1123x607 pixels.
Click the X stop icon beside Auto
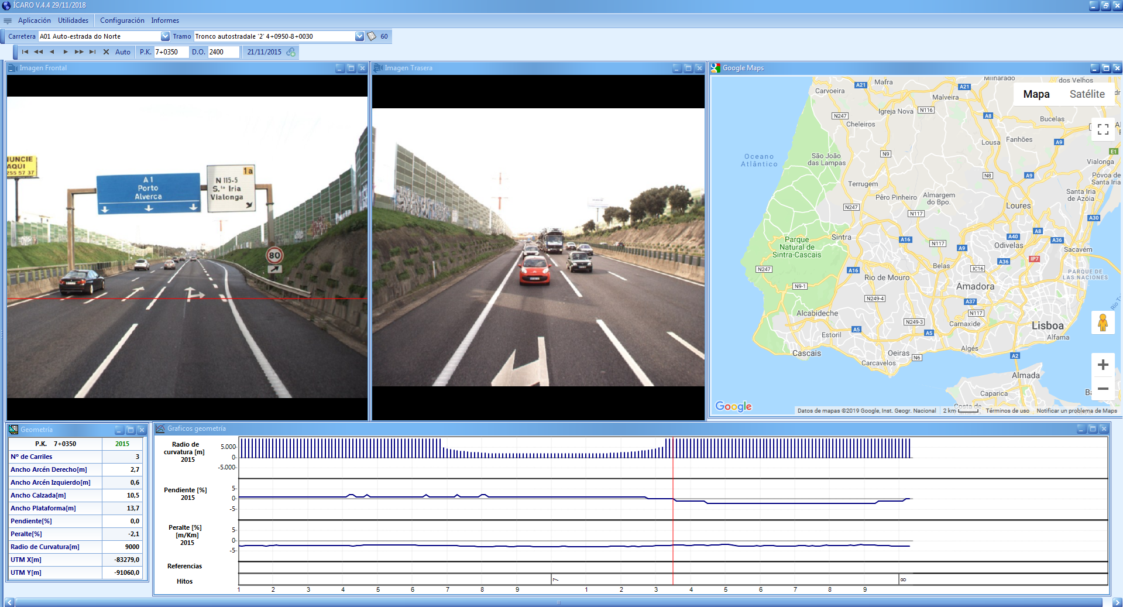click(106, 52)
